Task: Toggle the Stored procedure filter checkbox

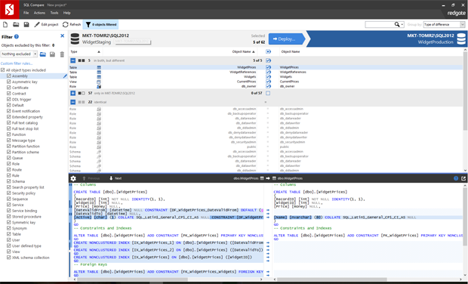Action: (x=8, y=217)
